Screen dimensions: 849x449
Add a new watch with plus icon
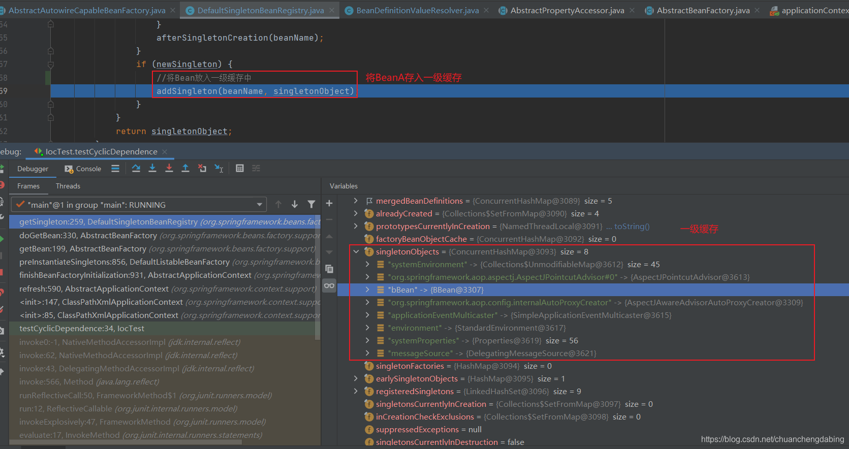[x=329, y=203]
